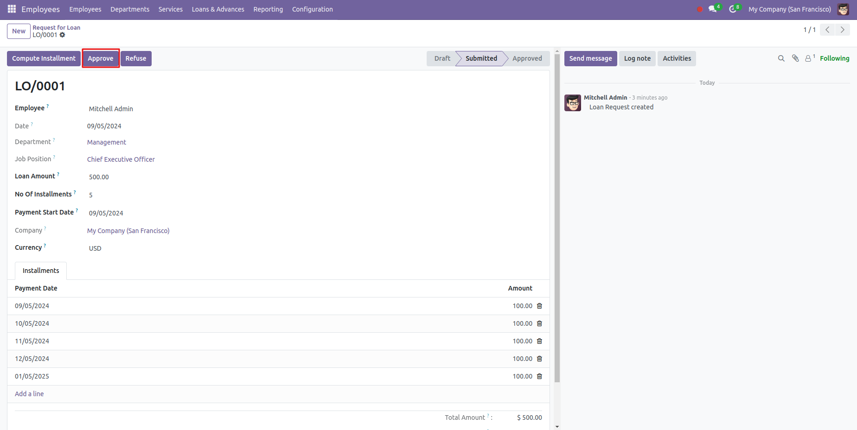This screenshot has height=430, width=857.
Task: Toggle the Following subscription status
Action: coord(834,58)
